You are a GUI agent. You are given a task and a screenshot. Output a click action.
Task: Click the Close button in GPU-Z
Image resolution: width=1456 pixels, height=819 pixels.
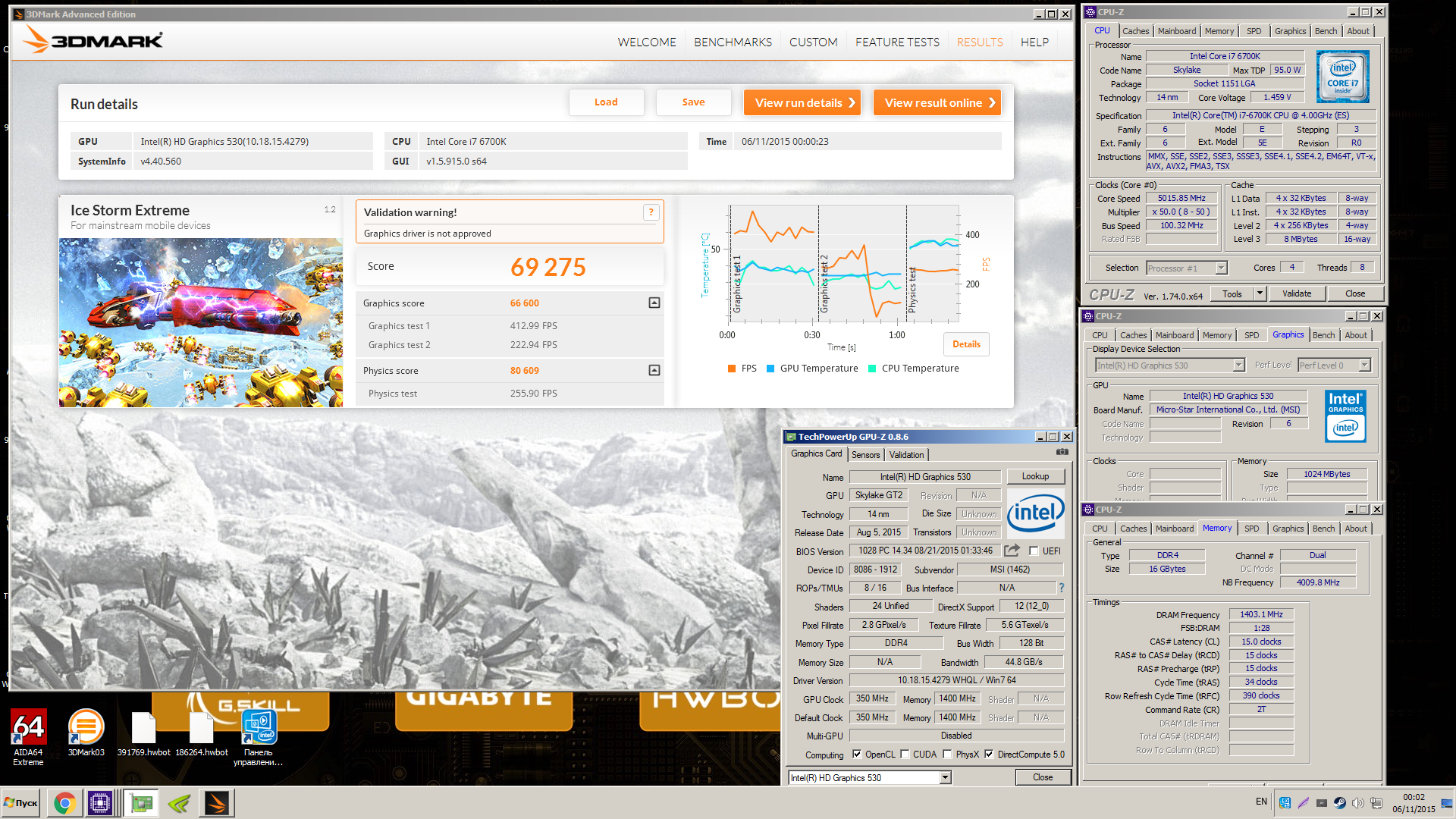[x=1043, y=777]
